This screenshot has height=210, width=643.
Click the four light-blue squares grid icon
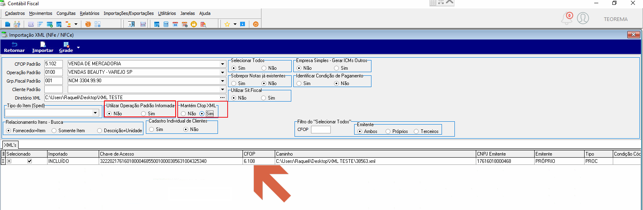click(x=97, y=24)
